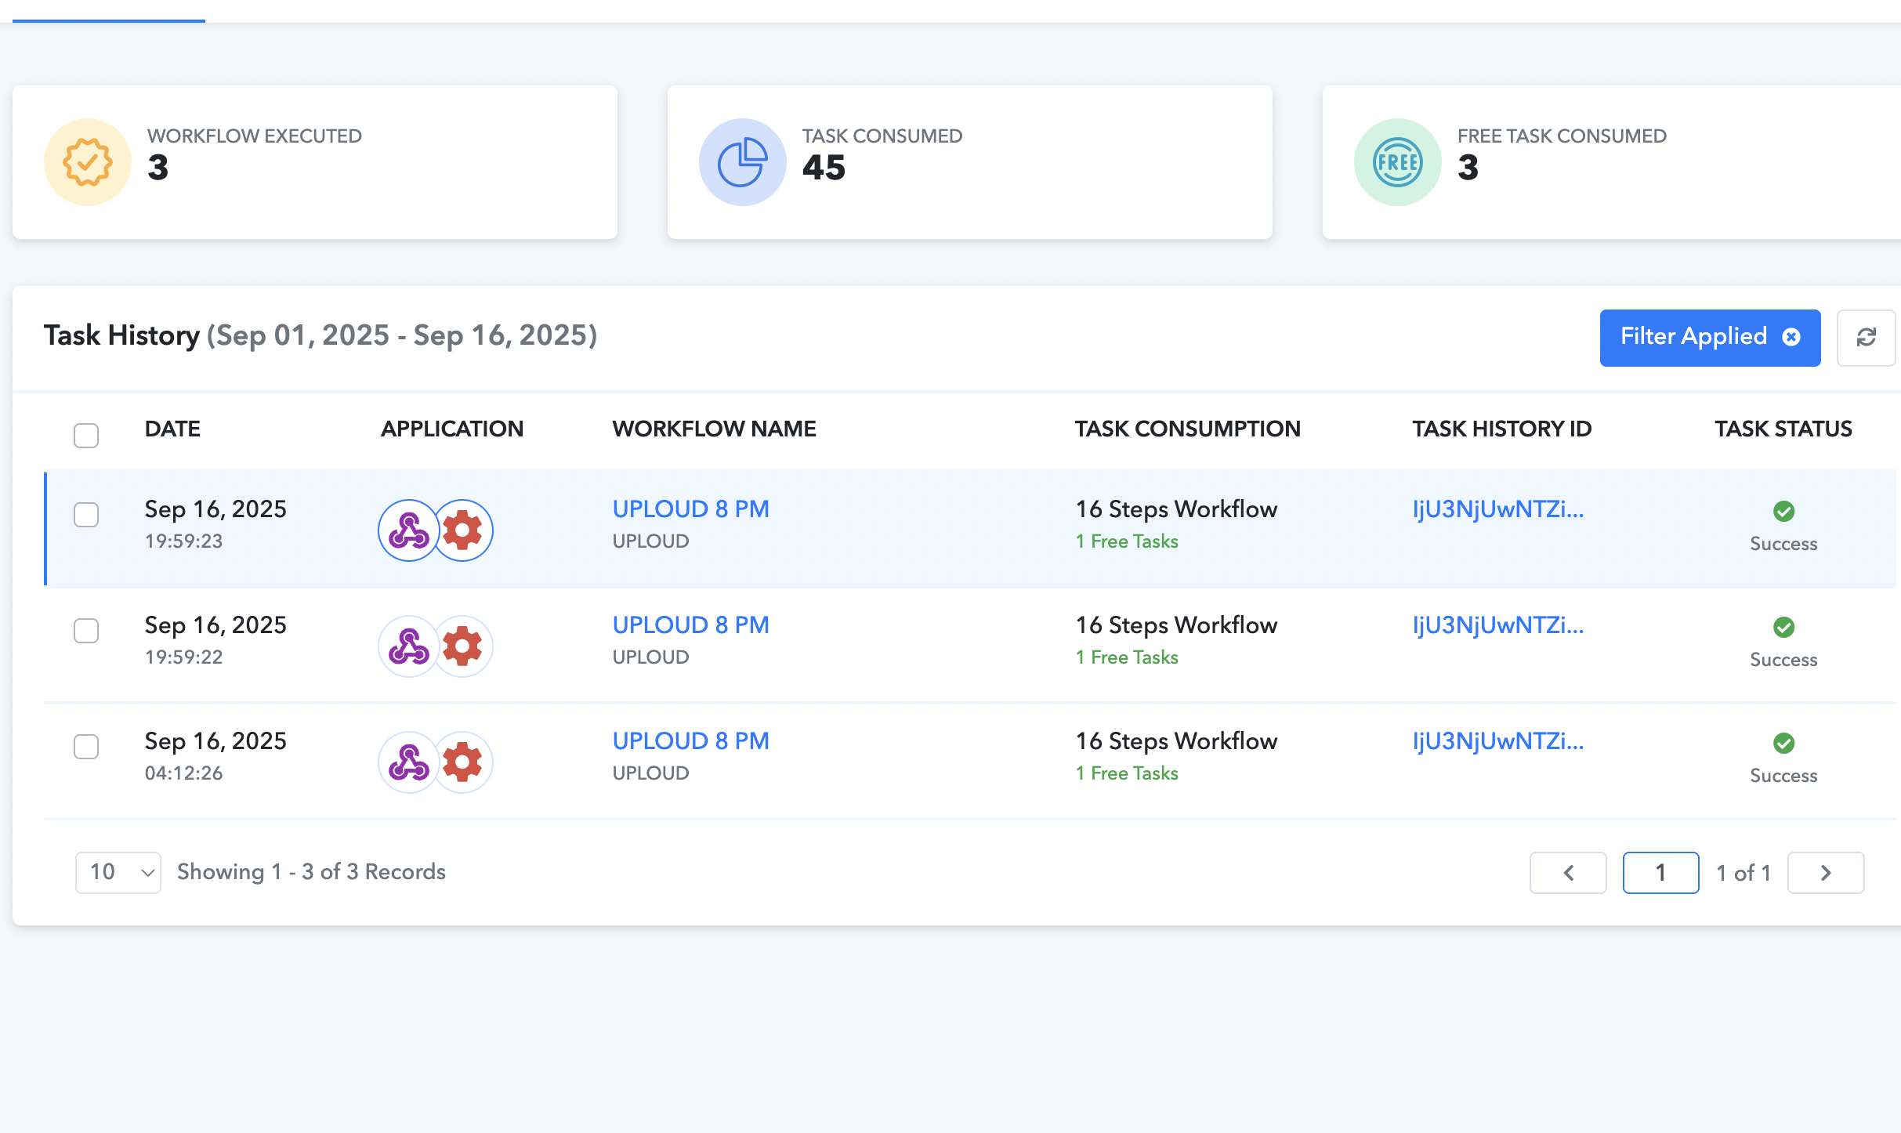The height and width of the screenshot is (1133, 1901).
Task: Open UPLOUD 8 PM workflow at 04:12:26
Action: (x=691, y=741)
